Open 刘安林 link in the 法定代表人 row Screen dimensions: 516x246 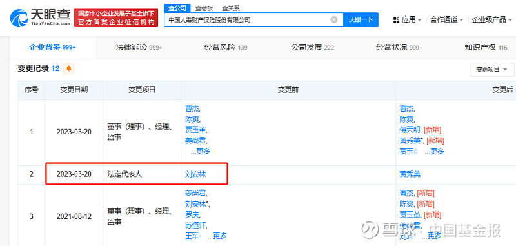pyautogui.click(x=195, y=174)
